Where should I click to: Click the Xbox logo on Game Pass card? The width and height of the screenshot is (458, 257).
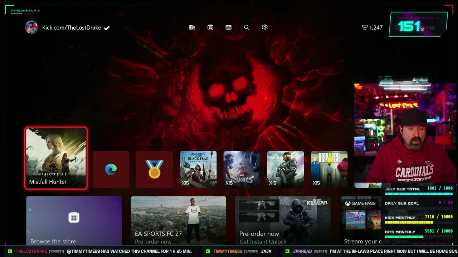[347, 203]
